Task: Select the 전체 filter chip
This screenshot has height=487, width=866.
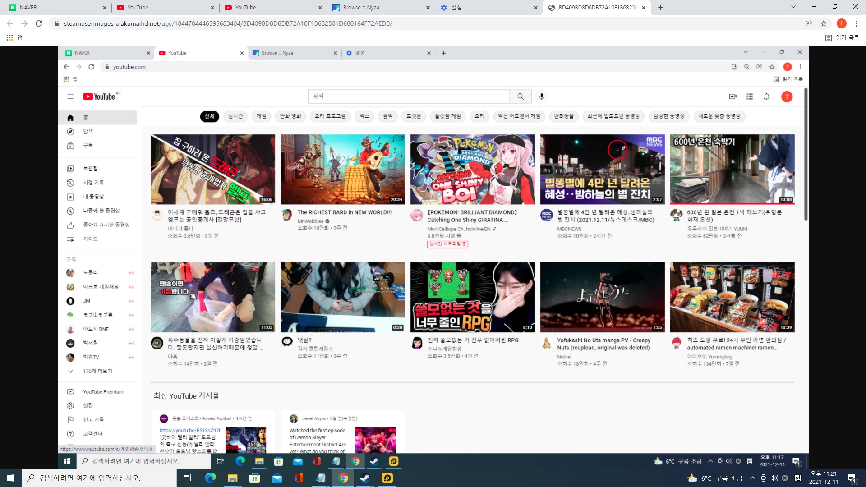Action: coord(210,116)
